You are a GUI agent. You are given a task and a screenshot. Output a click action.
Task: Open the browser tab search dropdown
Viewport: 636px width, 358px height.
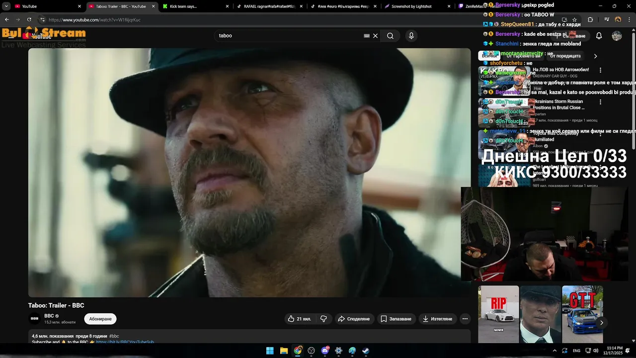(x=6, y=6)
